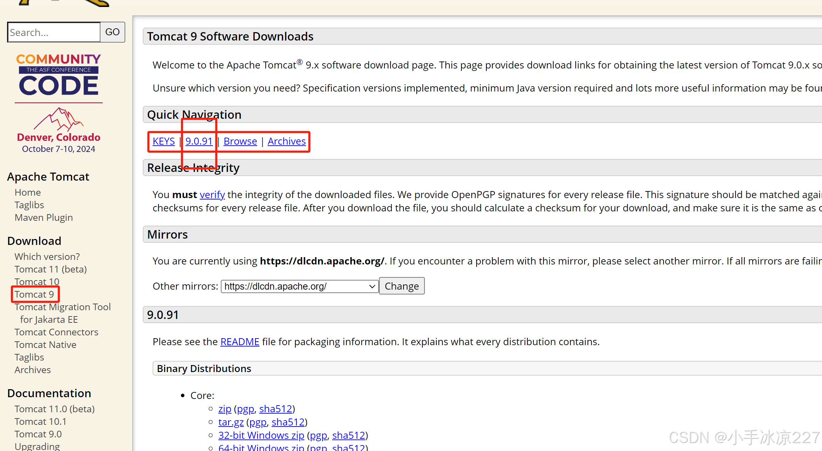Download the Core zip distribution

225,409
